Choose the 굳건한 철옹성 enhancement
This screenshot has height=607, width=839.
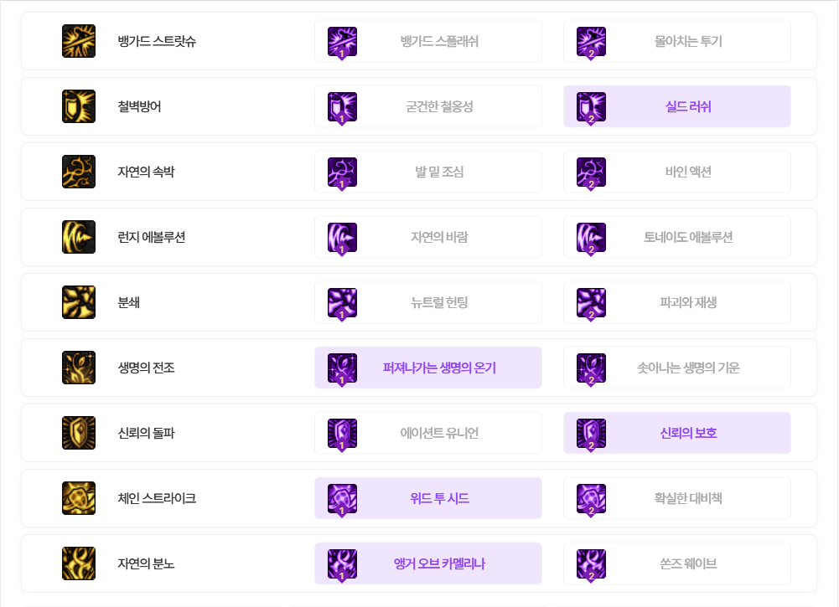tap(428, 106)
